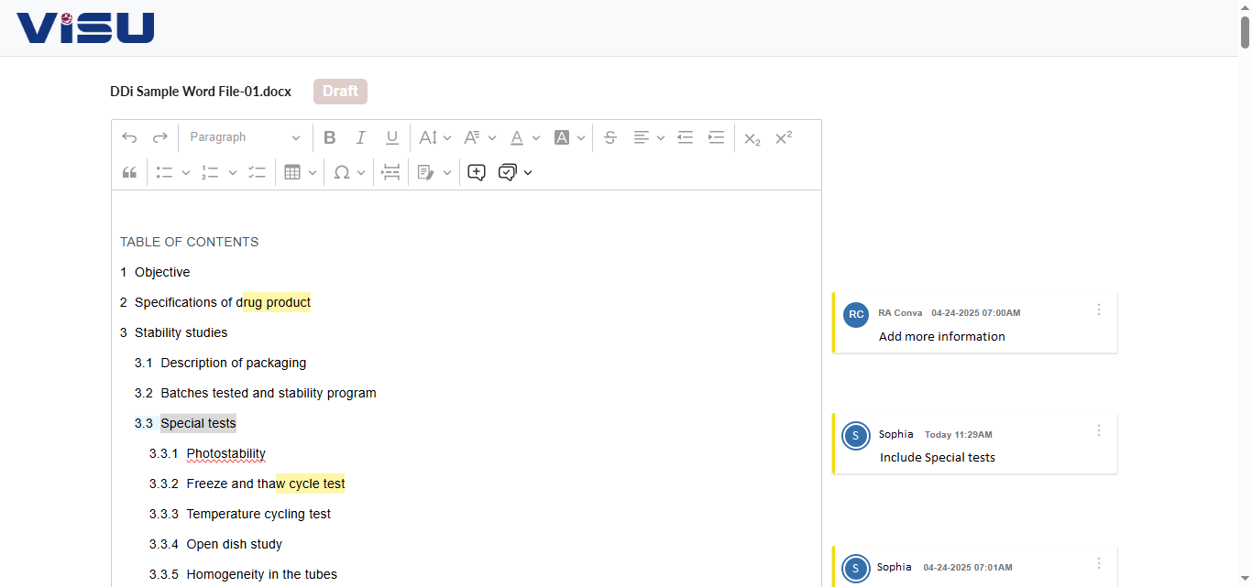Toggle bold formatting

click(330, 137)
